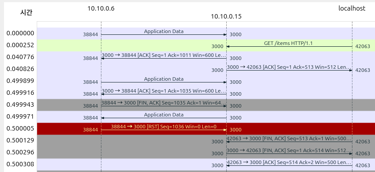Screen dimensions: 375x172
Task: Select the GET /items HTTP/1.1 packet
Action: pos(288,43)
